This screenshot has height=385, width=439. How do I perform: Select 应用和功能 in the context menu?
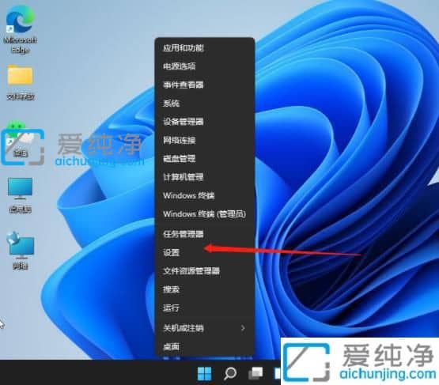click(x=205, y=48)
